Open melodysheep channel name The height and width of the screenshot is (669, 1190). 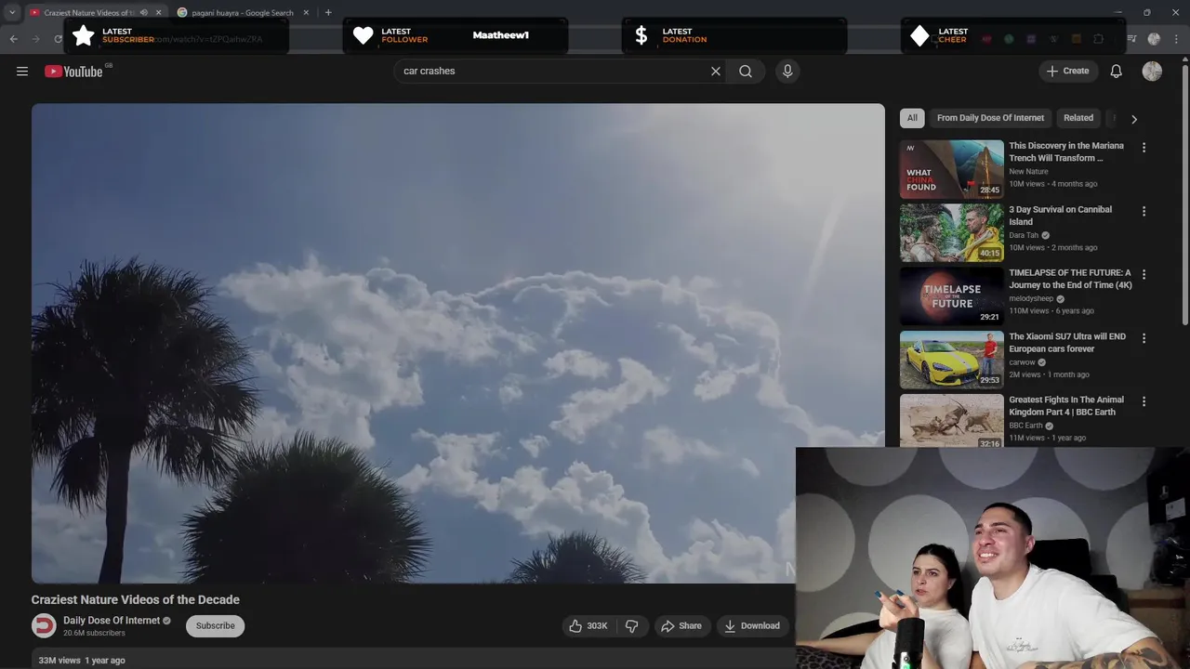pos(1030,299)
